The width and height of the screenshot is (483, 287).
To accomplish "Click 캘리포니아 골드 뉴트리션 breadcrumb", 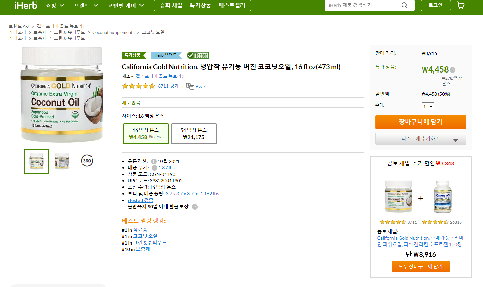I will [62, 26].
